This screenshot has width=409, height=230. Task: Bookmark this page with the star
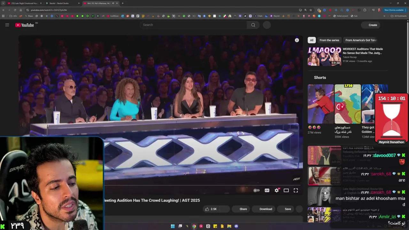311,10
